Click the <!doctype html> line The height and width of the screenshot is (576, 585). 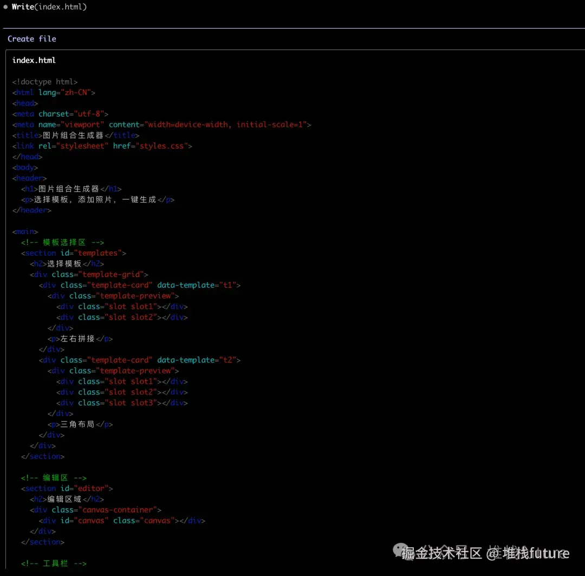pos(45,82)
